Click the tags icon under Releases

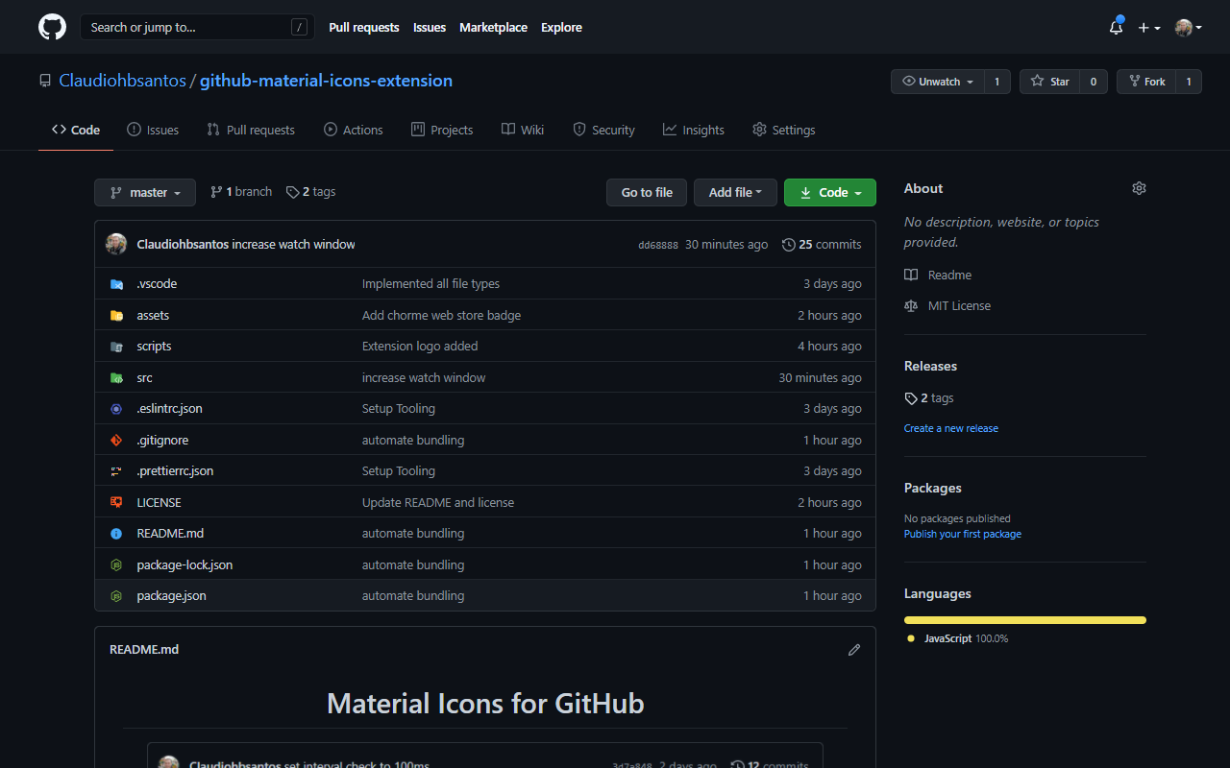[910, 397]
